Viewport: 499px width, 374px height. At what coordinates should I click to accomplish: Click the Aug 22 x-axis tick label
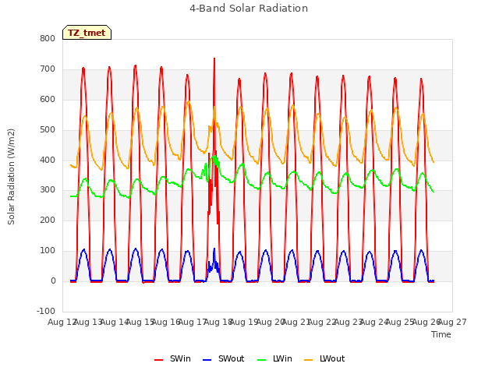[x=322, y=322]
